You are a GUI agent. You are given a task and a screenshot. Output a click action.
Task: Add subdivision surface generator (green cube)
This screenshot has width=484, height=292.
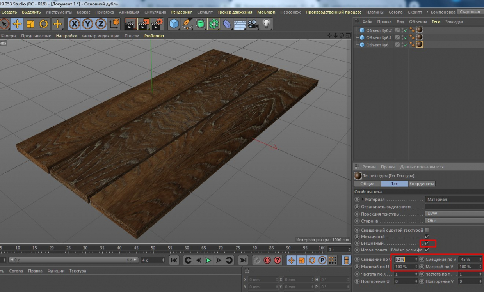click(201, 24)
